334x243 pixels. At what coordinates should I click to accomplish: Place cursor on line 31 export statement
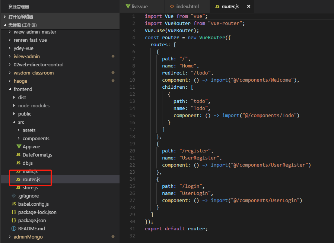pos(176,228)
